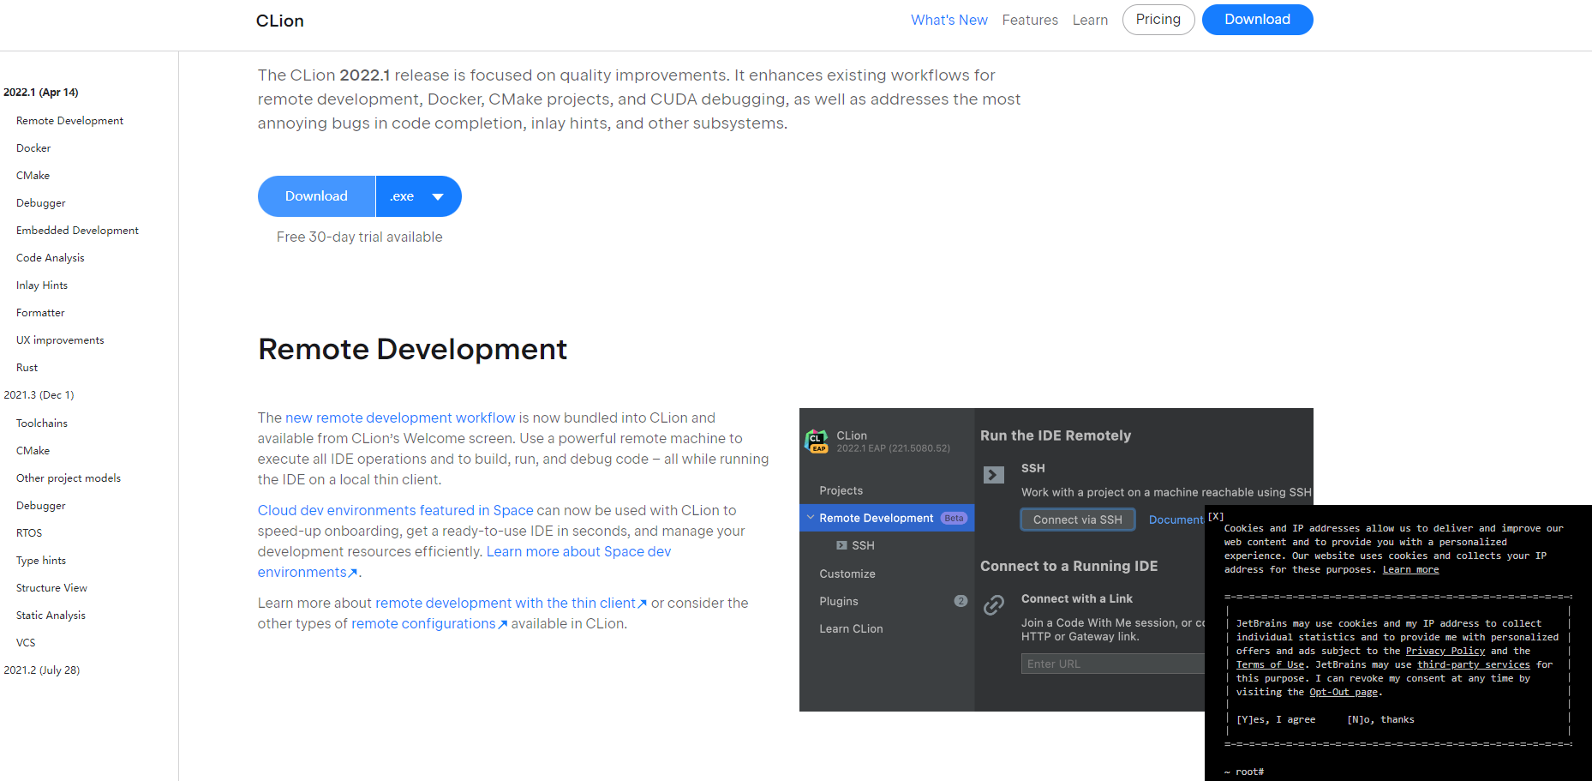Open Privacy Policy link in cookie banner
The height and width of the screenshot is (781, 1592).
click(x=1445, y=651)
